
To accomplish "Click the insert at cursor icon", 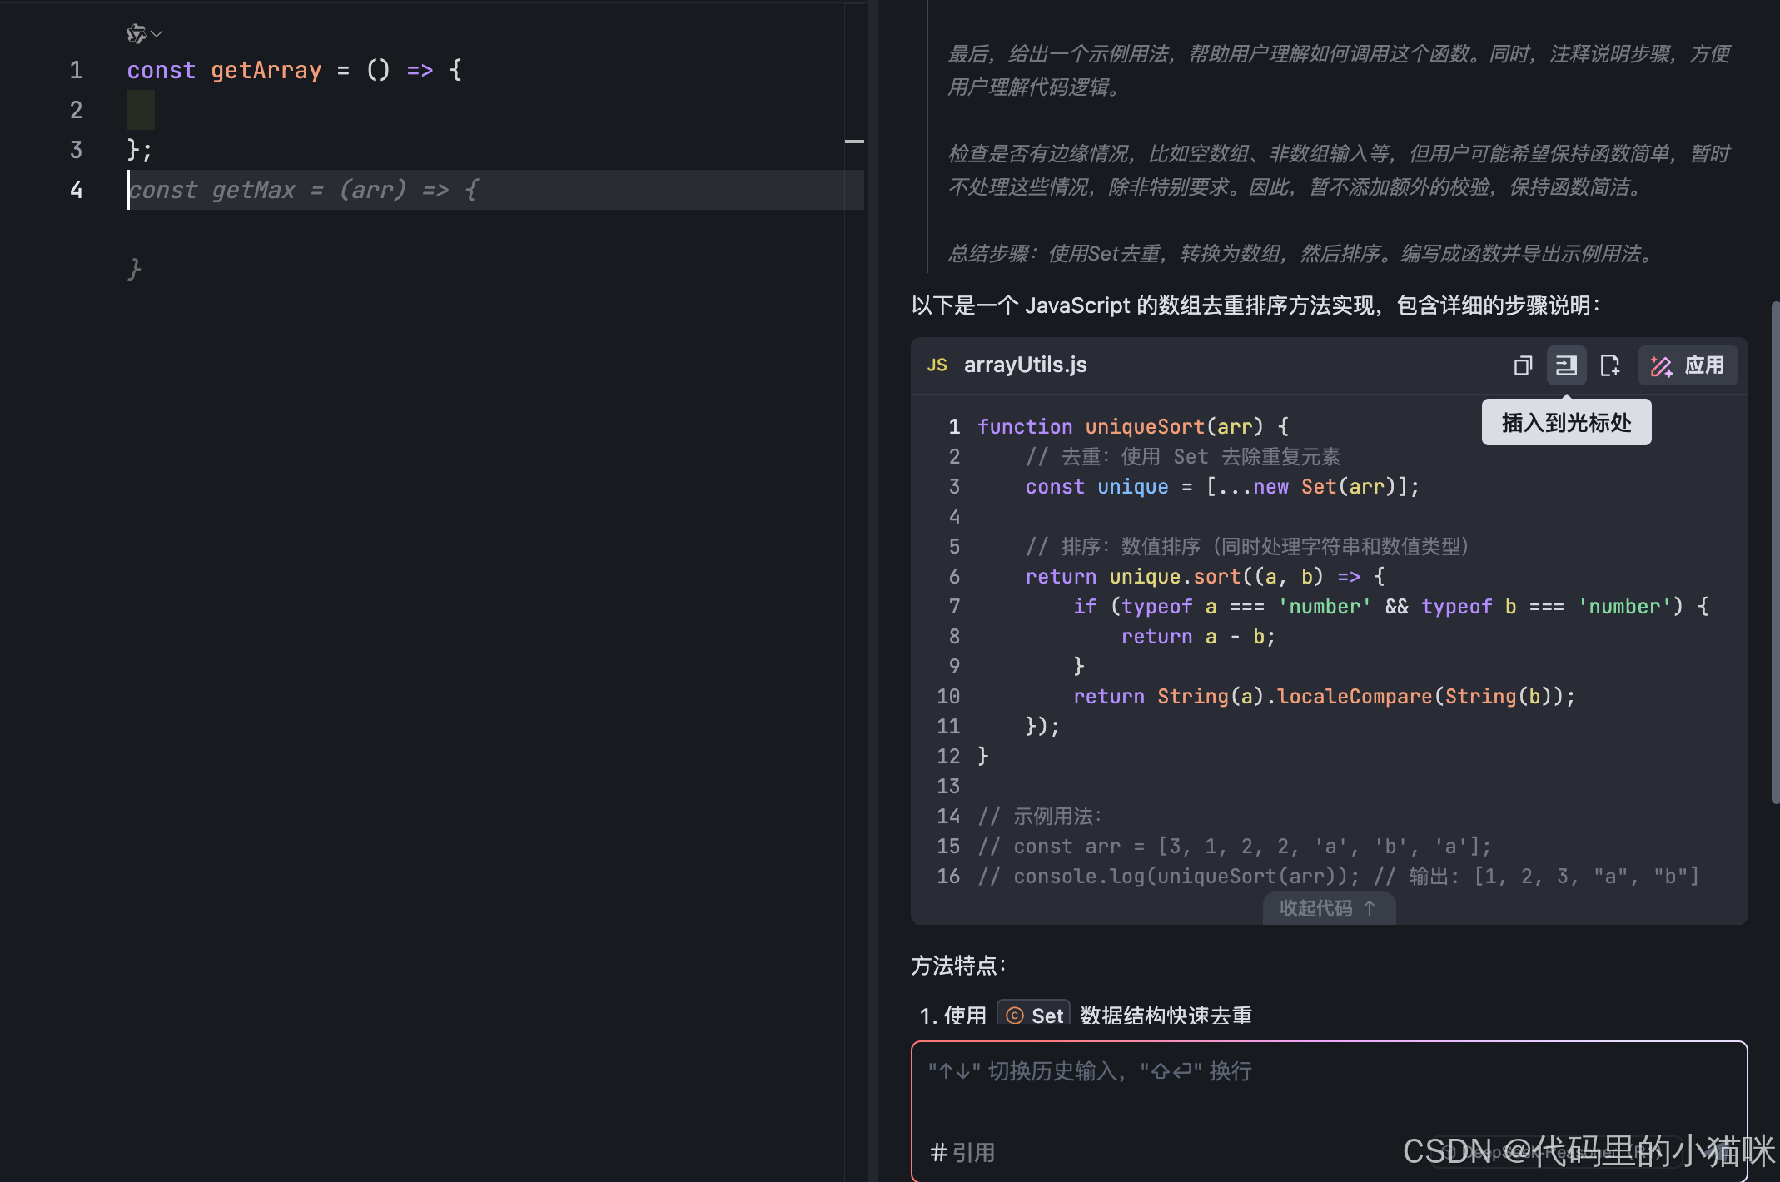I will (x=1566, y=365).
